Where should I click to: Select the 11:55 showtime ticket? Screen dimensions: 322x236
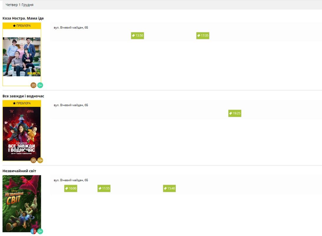tap(104, 189)
